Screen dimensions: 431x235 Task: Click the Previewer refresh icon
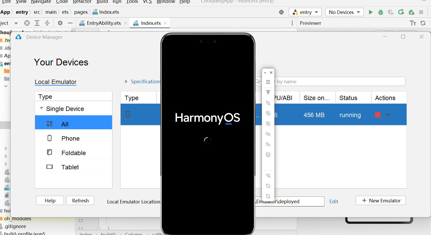pyautogui.click(x=423, y=23)
